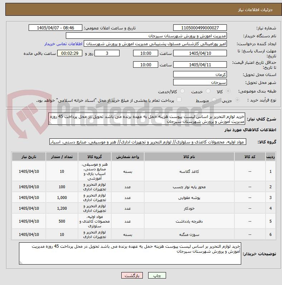Click the کد کالا column header
The width and height of the screenshot is (282, 285).
pyautogui.click(x=250, y=157)
